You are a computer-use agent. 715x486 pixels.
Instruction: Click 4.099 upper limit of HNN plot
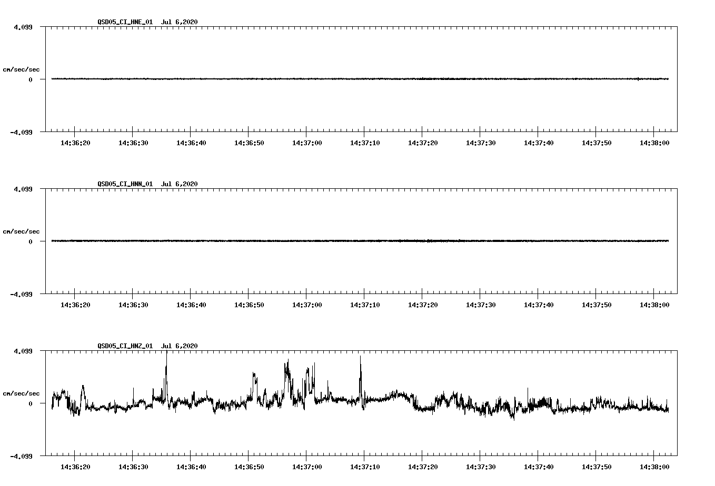pos(23,189)
